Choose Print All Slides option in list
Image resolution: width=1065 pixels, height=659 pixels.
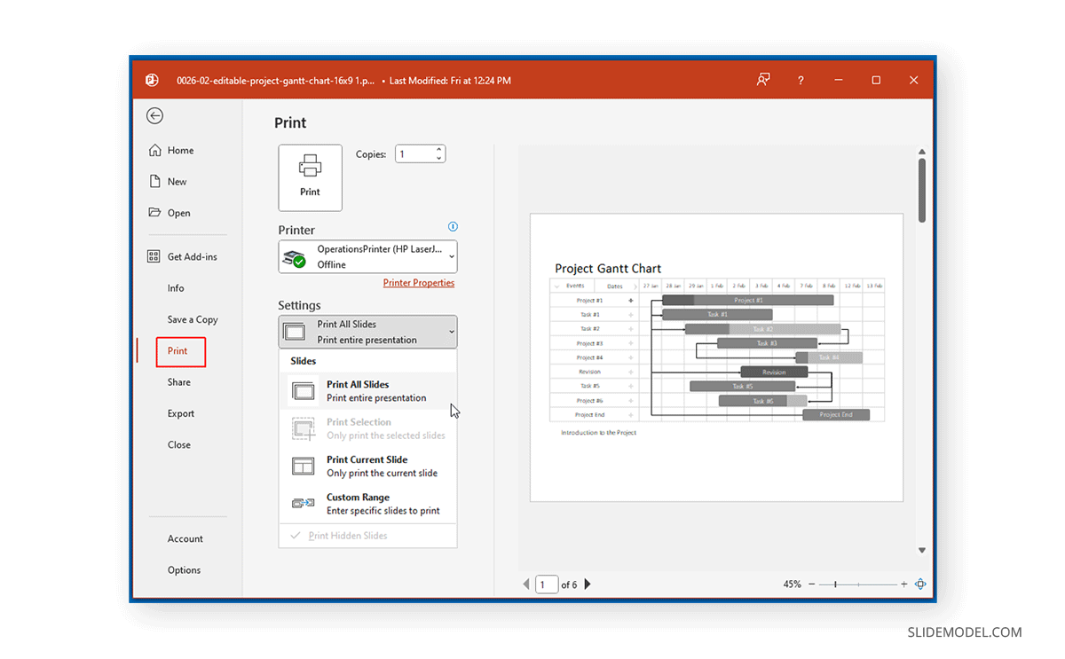(x=368, y=391)
